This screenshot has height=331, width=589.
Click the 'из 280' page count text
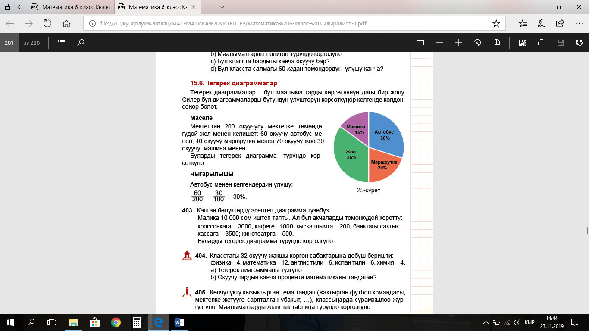(31, 43)
